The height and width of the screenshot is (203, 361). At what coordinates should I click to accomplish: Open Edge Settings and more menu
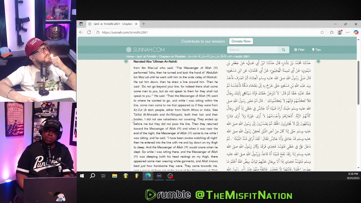point(348,32)
